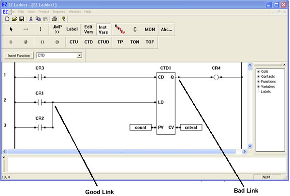Select the arrow pointer tool
The height and width of the screenshot is (196, 290).
coord(11,29)
